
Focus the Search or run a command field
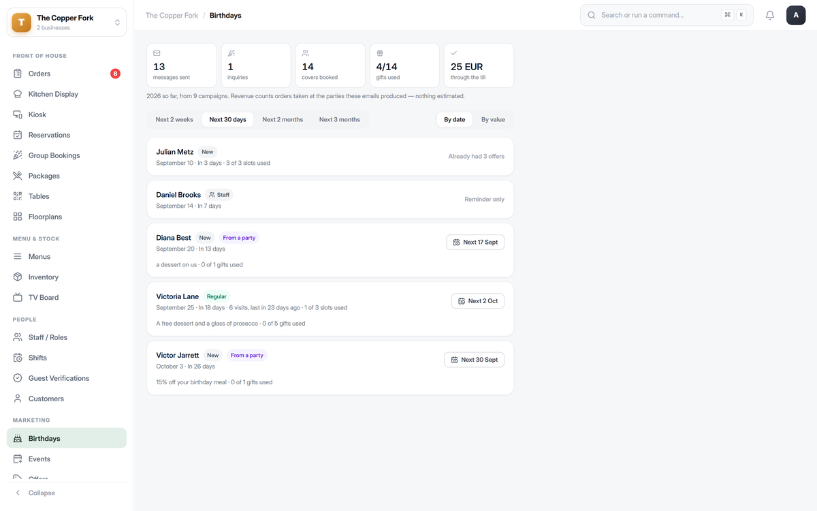coord(667,15)
